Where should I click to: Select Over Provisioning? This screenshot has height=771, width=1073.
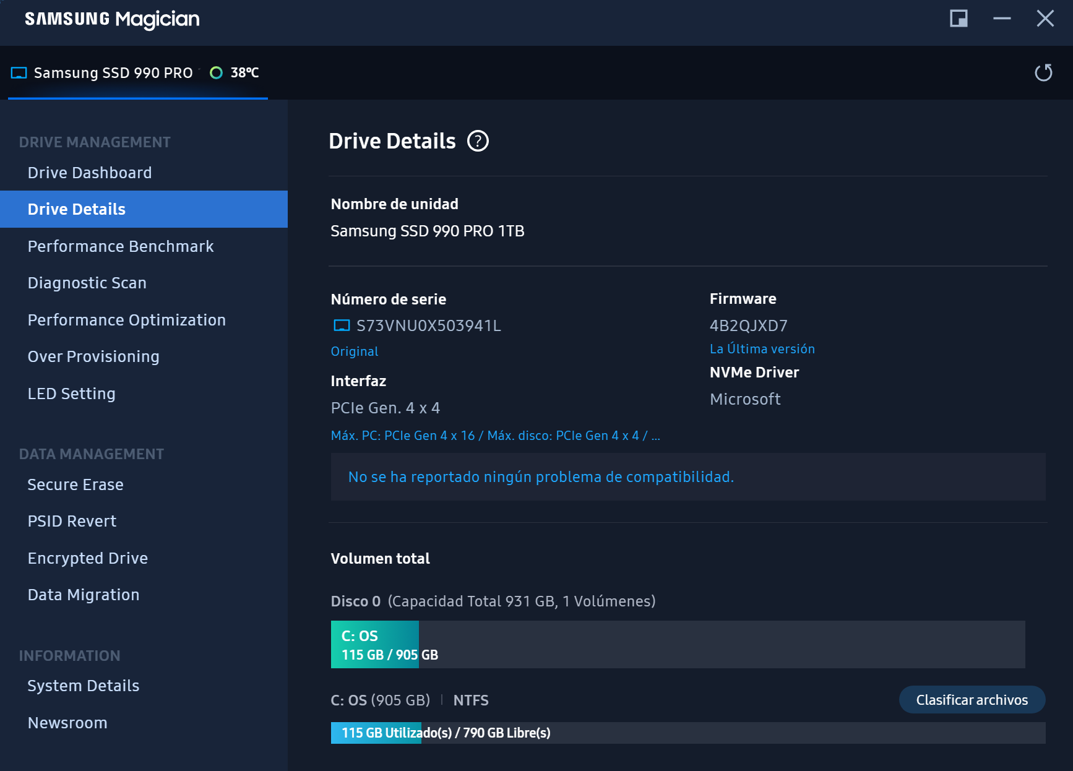(93, 356)
